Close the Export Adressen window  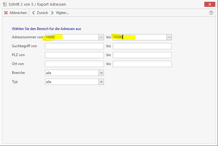point(210,4)
